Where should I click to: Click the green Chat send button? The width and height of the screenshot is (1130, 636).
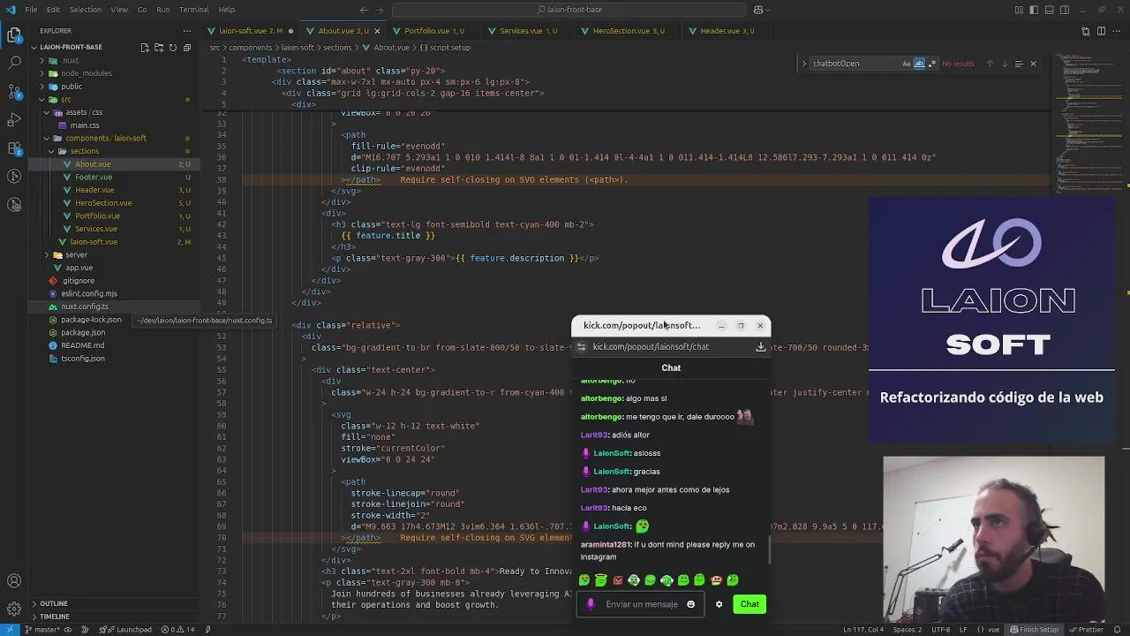tap(750, 604)
